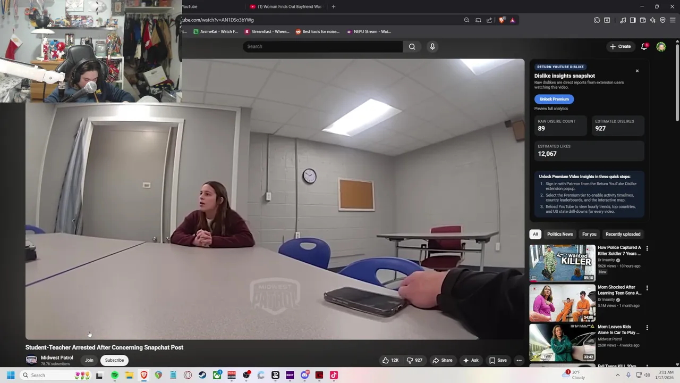Start voice search with microphone icon
Image resolution: width=680 pixels, height=383 pixels.
[x=432, y=46]
